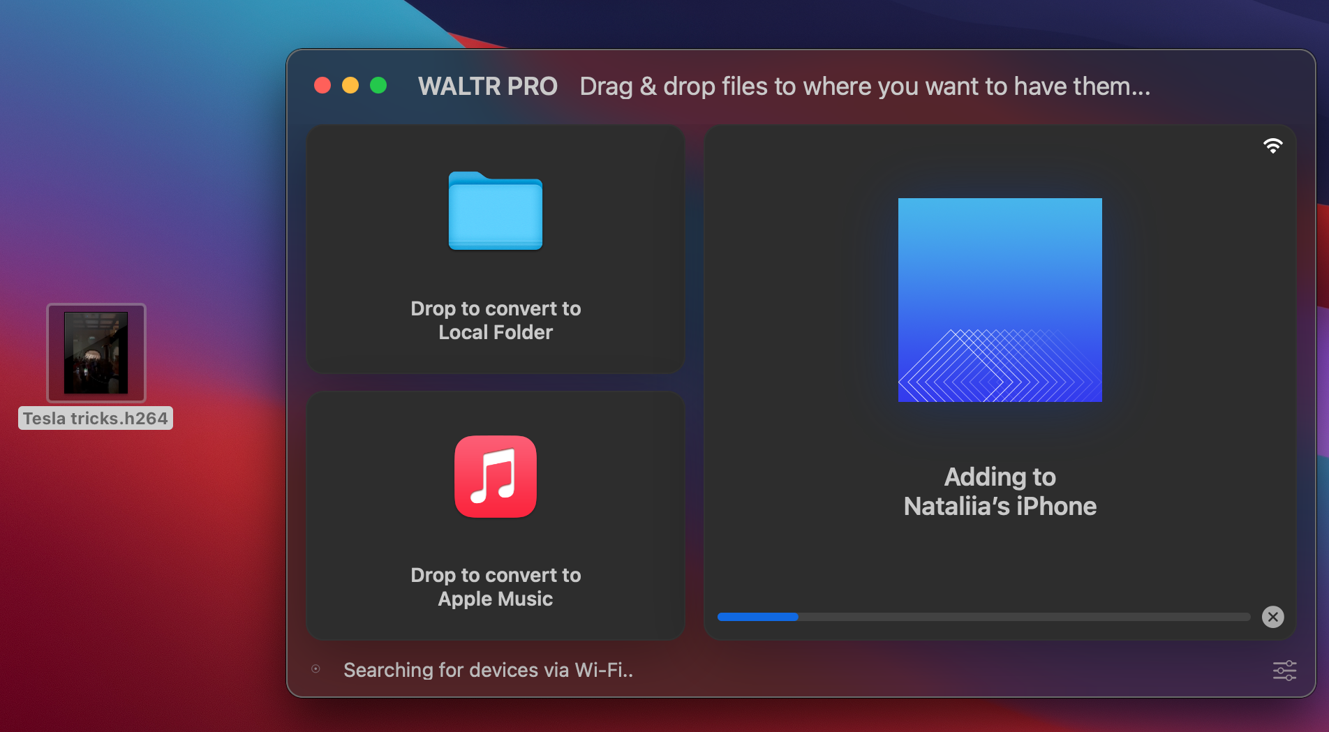Cancel the transfer with the X button
The width and height of the screenshot is (1329, 732).
point(1272,617)
